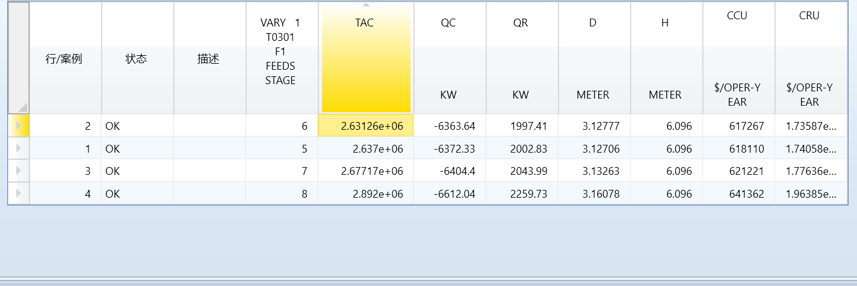This screenshot has height=286, width=857.
Task: Click the H METER column header
Action: 666,58
